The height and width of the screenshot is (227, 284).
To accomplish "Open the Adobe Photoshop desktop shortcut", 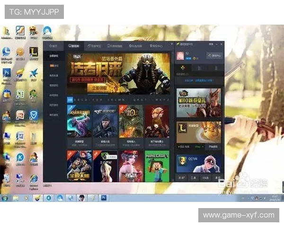I will (7, 73).
